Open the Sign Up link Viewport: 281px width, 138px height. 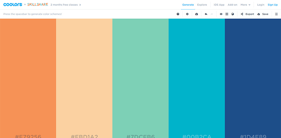(x=273, y=5)
